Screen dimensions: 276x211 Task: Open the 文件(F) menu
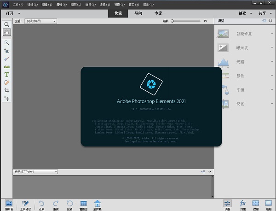pyautogui.click(x=18, y=5)
